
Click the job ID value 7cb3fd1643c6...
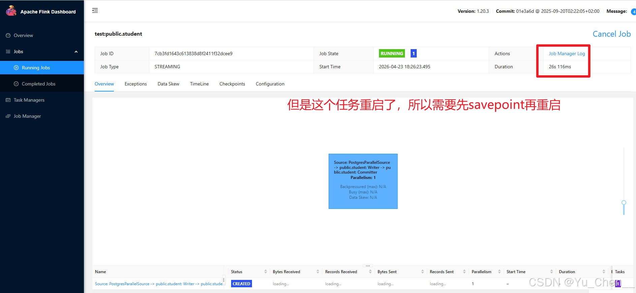click(x=193, y=53)
